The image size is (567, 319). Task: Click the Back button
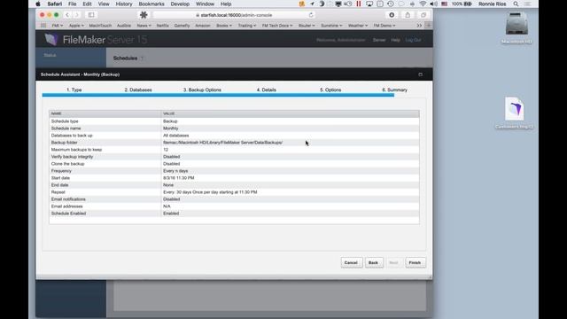coord(374,262)
